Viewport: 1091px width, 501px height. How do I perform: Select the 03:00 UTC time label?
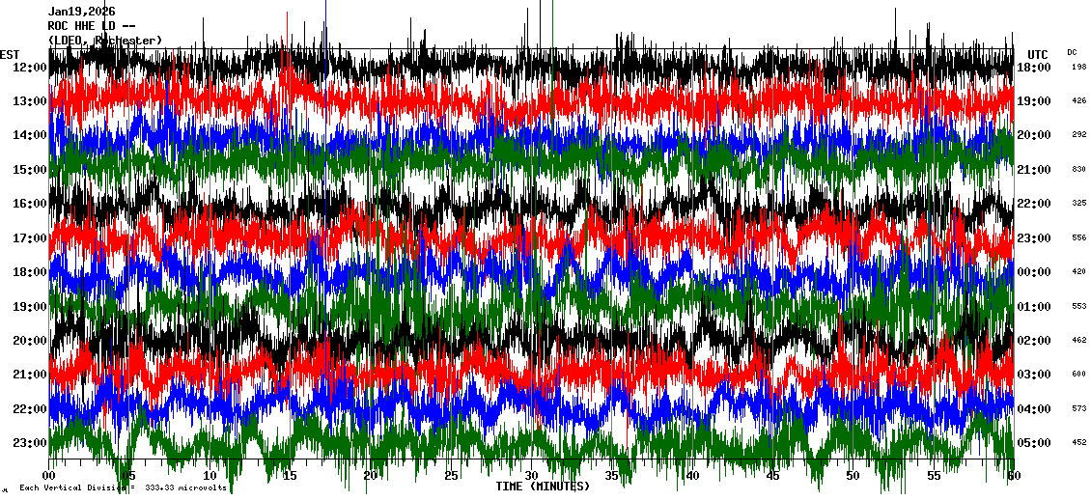[x=1033, y=375]
